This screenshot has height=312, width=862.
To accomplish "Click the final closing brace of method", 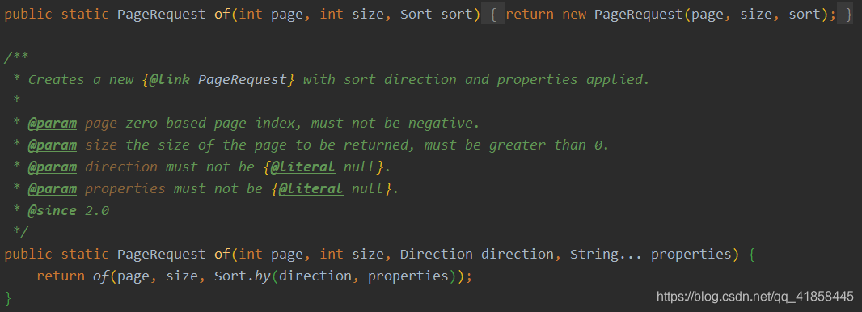I will click(8, 297).
